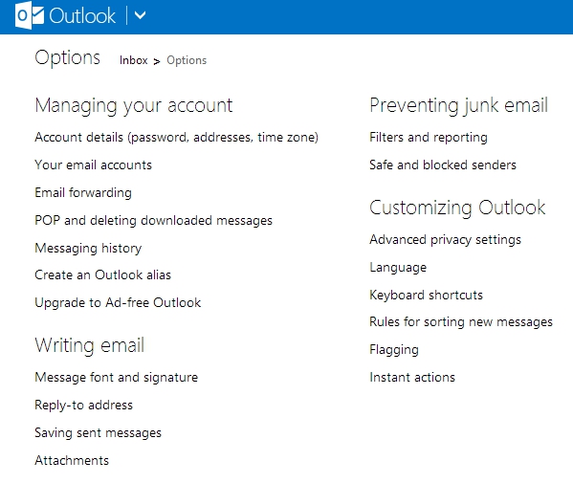Open Rules for sorting new messages

pyautogui.click(x=461, y=322)
